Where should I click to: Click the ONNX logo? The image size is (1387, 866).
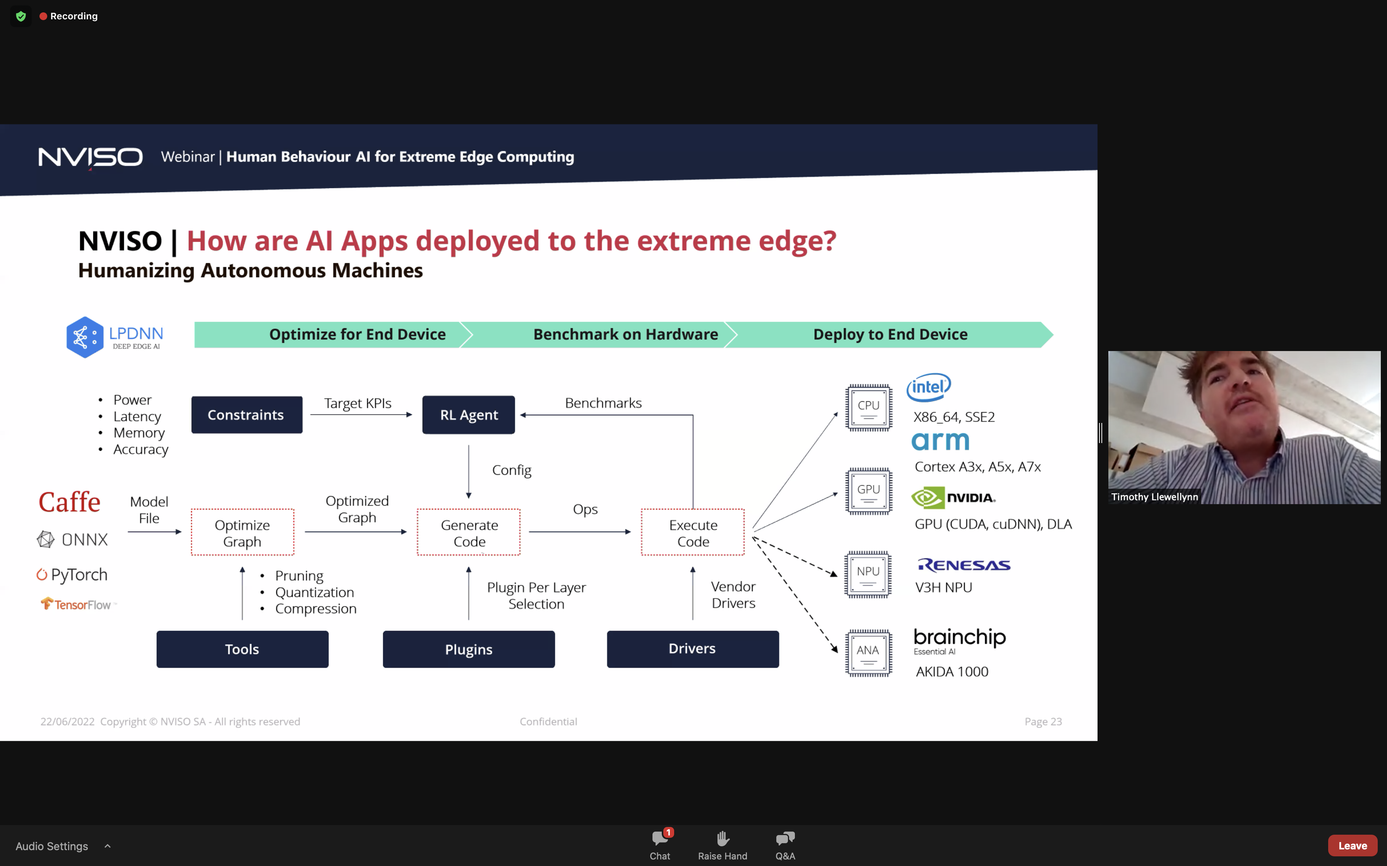tap(72, 539)
